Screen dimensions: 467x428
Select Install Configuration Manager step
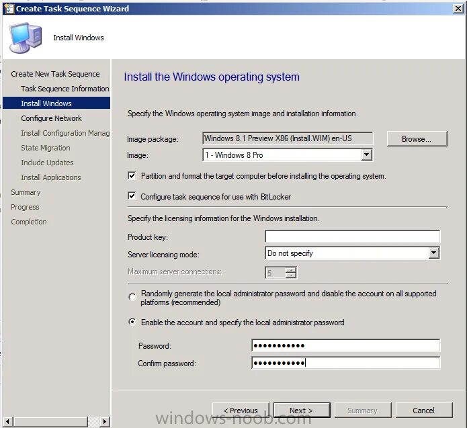tap(65, 133)
